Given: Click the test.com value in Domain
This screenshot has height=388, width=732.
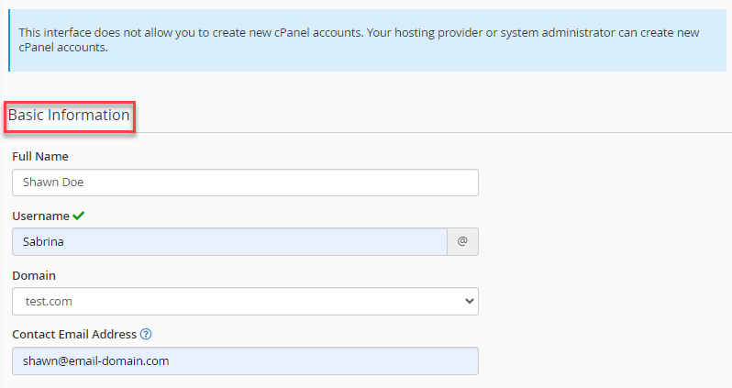Looking at the screenshot, I should click(x=49, y=302).
